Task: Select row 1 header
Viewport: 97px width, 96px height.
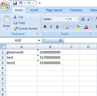Action: (3, 52)
